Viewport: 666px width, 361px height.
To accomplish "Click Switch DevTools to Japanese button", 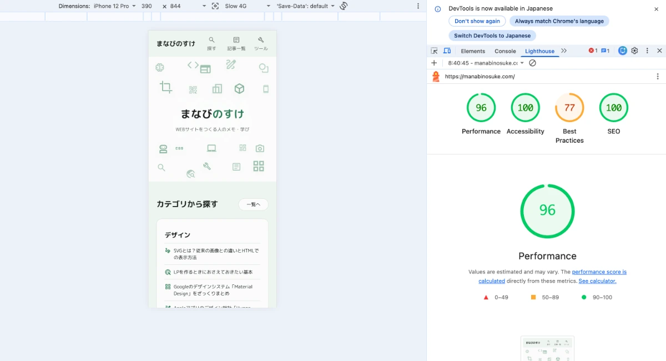I will (492, 36).
